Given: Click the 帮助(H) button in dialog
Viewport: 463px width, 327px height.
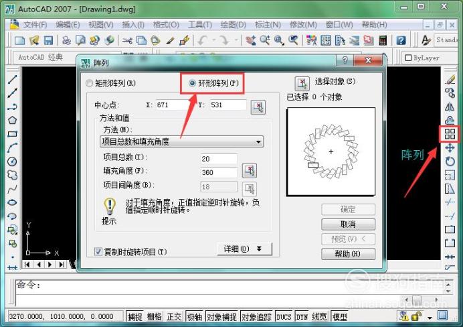Looking at the screenshot, I should coord(348,254).
